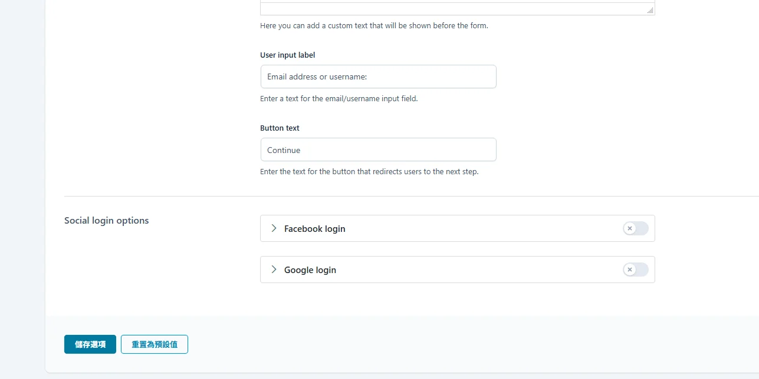Click the email/username input field help text
Image resolution: width=759 pixels, height=379 pixels.
[339, 99]
